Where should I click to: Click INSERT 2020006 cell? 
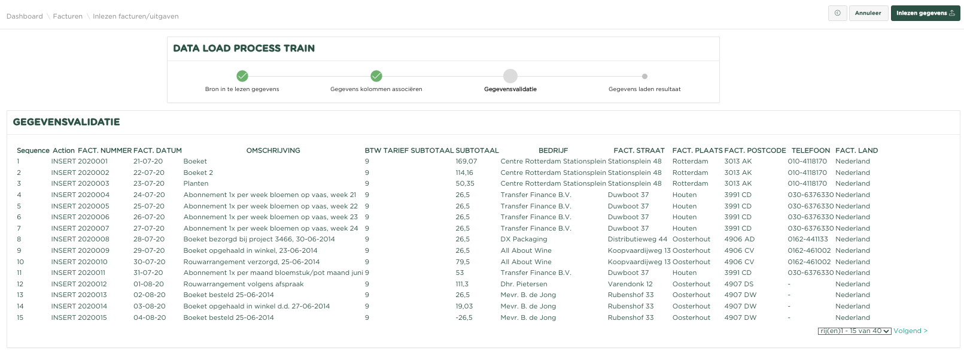tap(80, 217)
